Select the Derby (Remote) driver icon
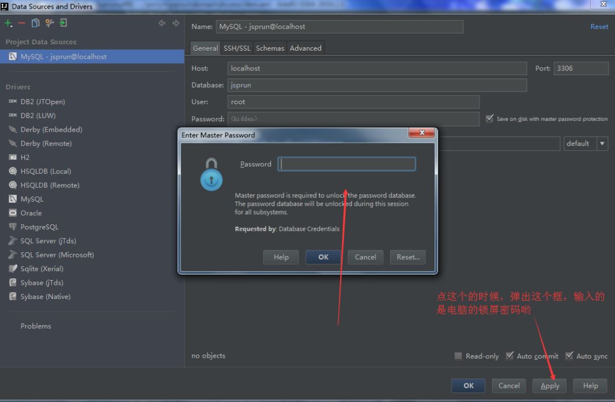The height and width of the screenshot is (402, 615). 13,143
